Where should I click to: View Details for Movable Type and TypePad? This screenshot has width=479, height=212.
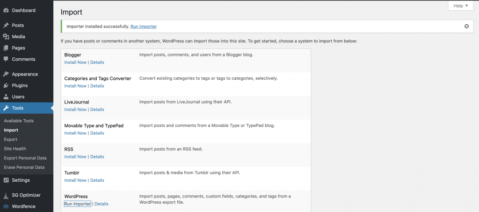click(97, 133)
